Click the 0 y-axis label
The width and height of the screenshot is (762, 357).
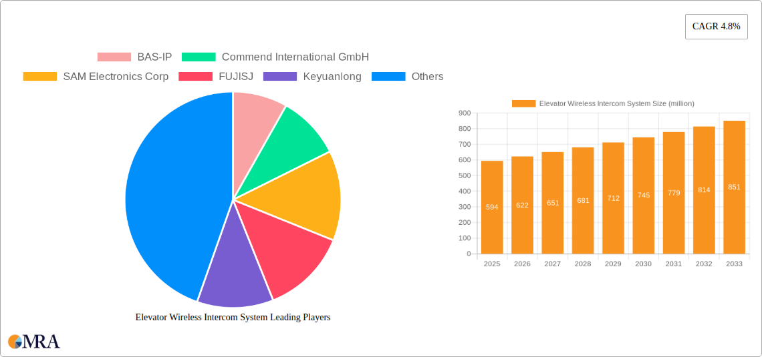[x=469, y=254]
